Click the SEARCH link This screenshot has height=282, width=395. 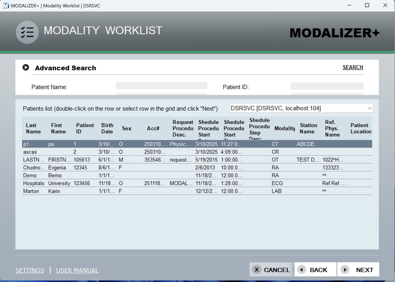tap(353, 67)
